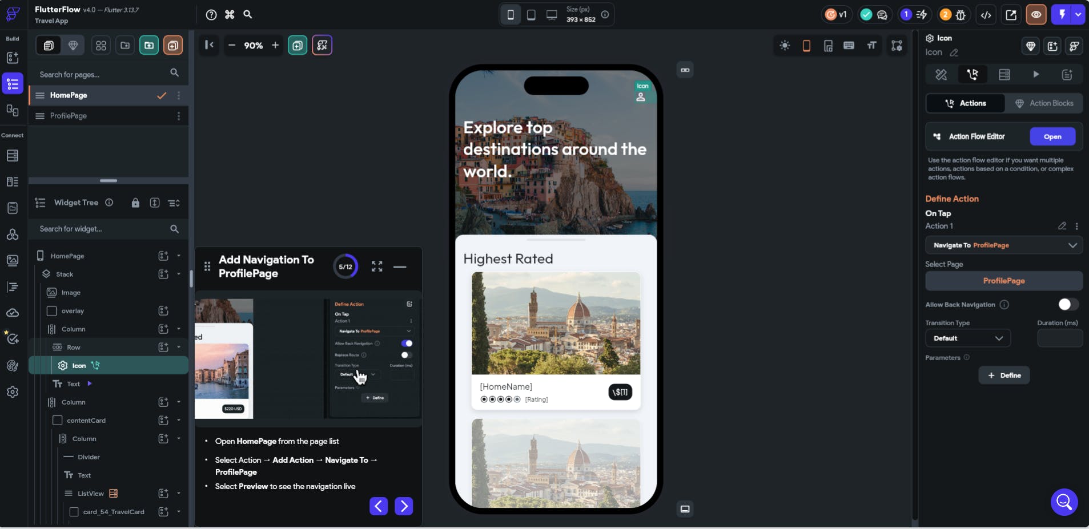Open the developer code view icon
This screenshot has width=1089, height=529.
pos(986,15)
